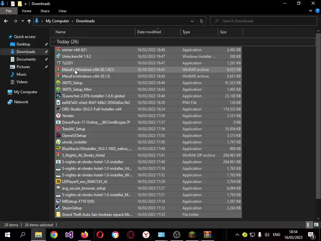Click the MBSetup-F71E1D93 file icon
The image size is (321, 241).
[x=58, y=201]
